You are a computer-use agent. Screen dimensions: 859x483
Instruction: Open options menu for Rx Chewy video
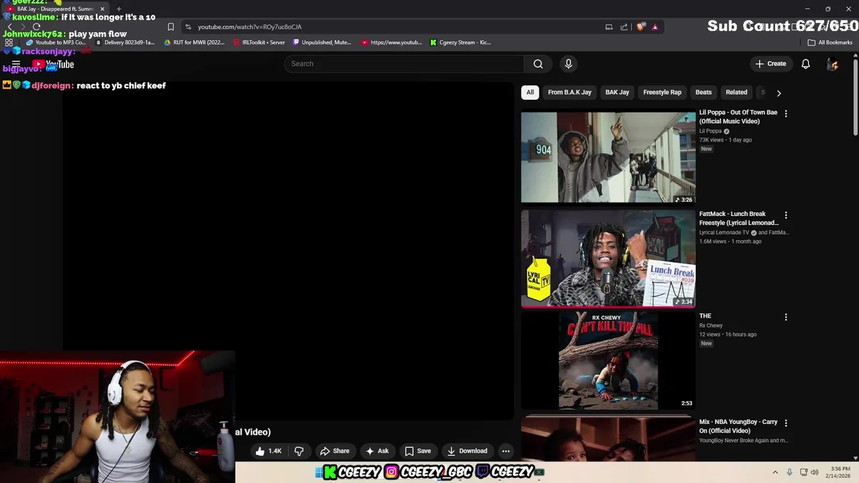[786, 317]
